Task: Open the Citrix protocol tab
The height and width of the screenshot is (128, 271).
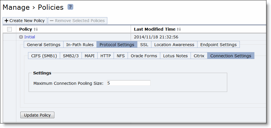Action: pos(199,56)
